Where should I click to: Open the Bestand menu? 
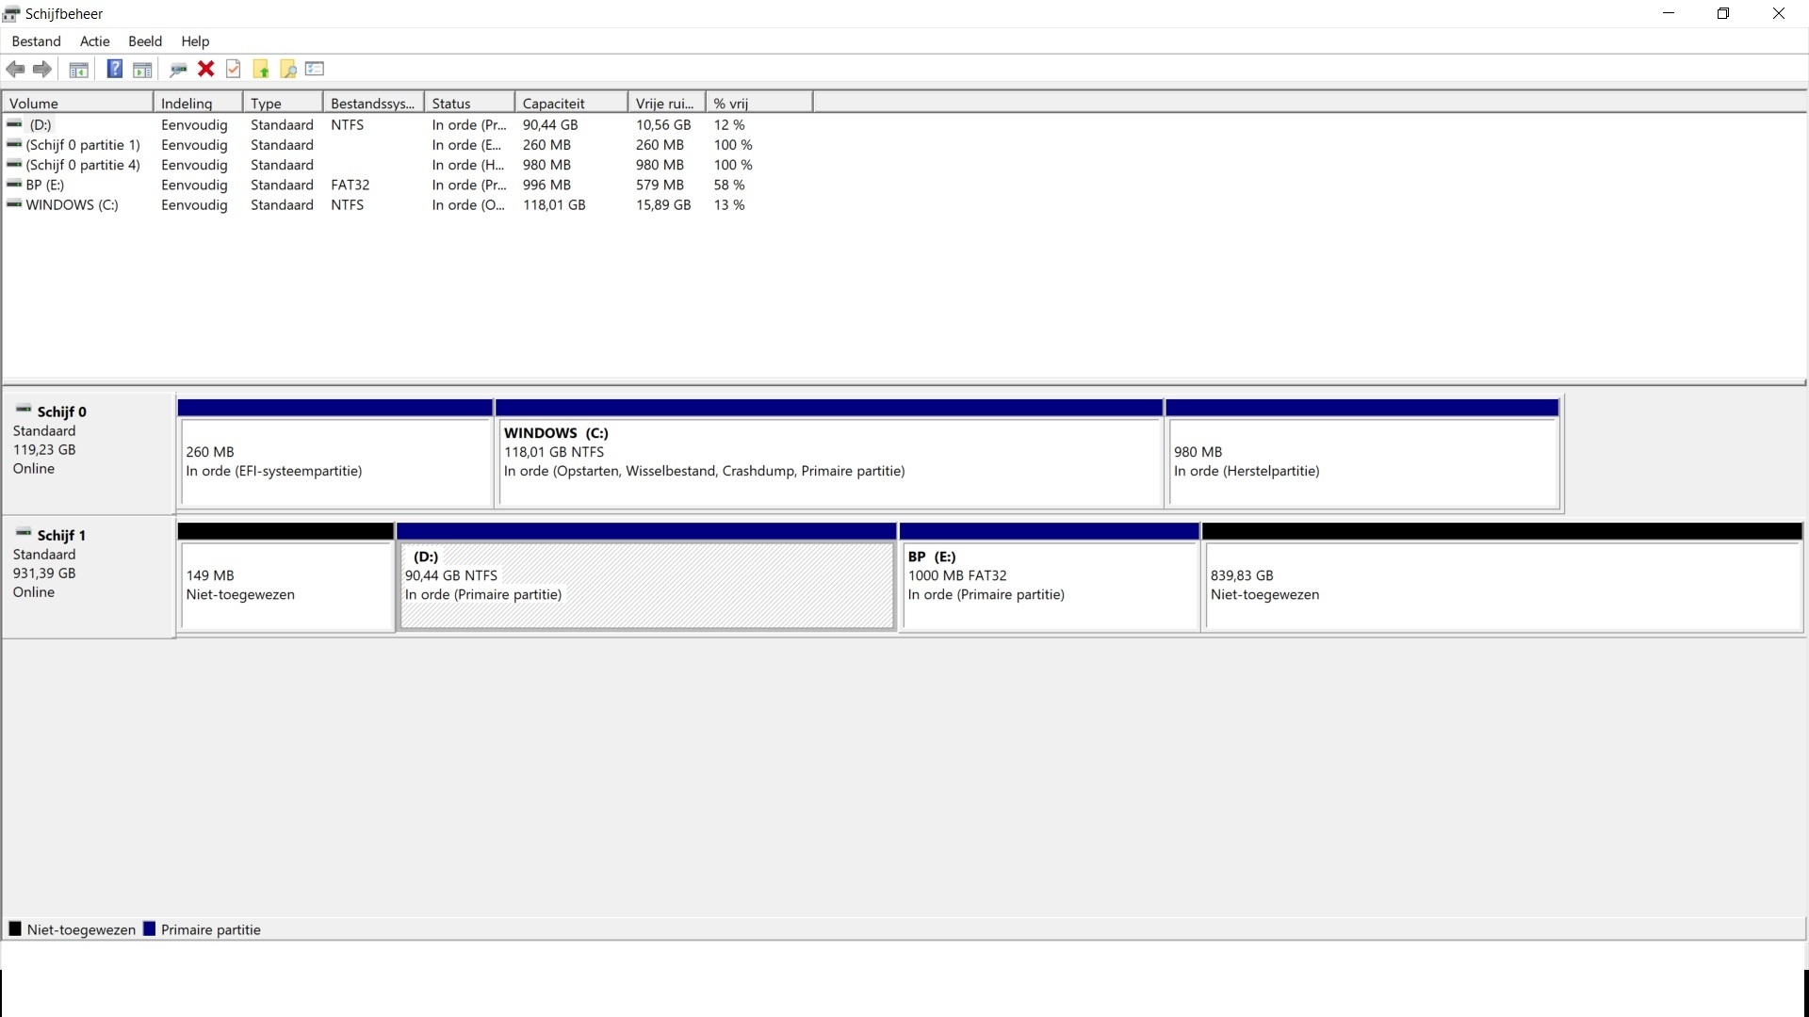[x=36, y=41]
